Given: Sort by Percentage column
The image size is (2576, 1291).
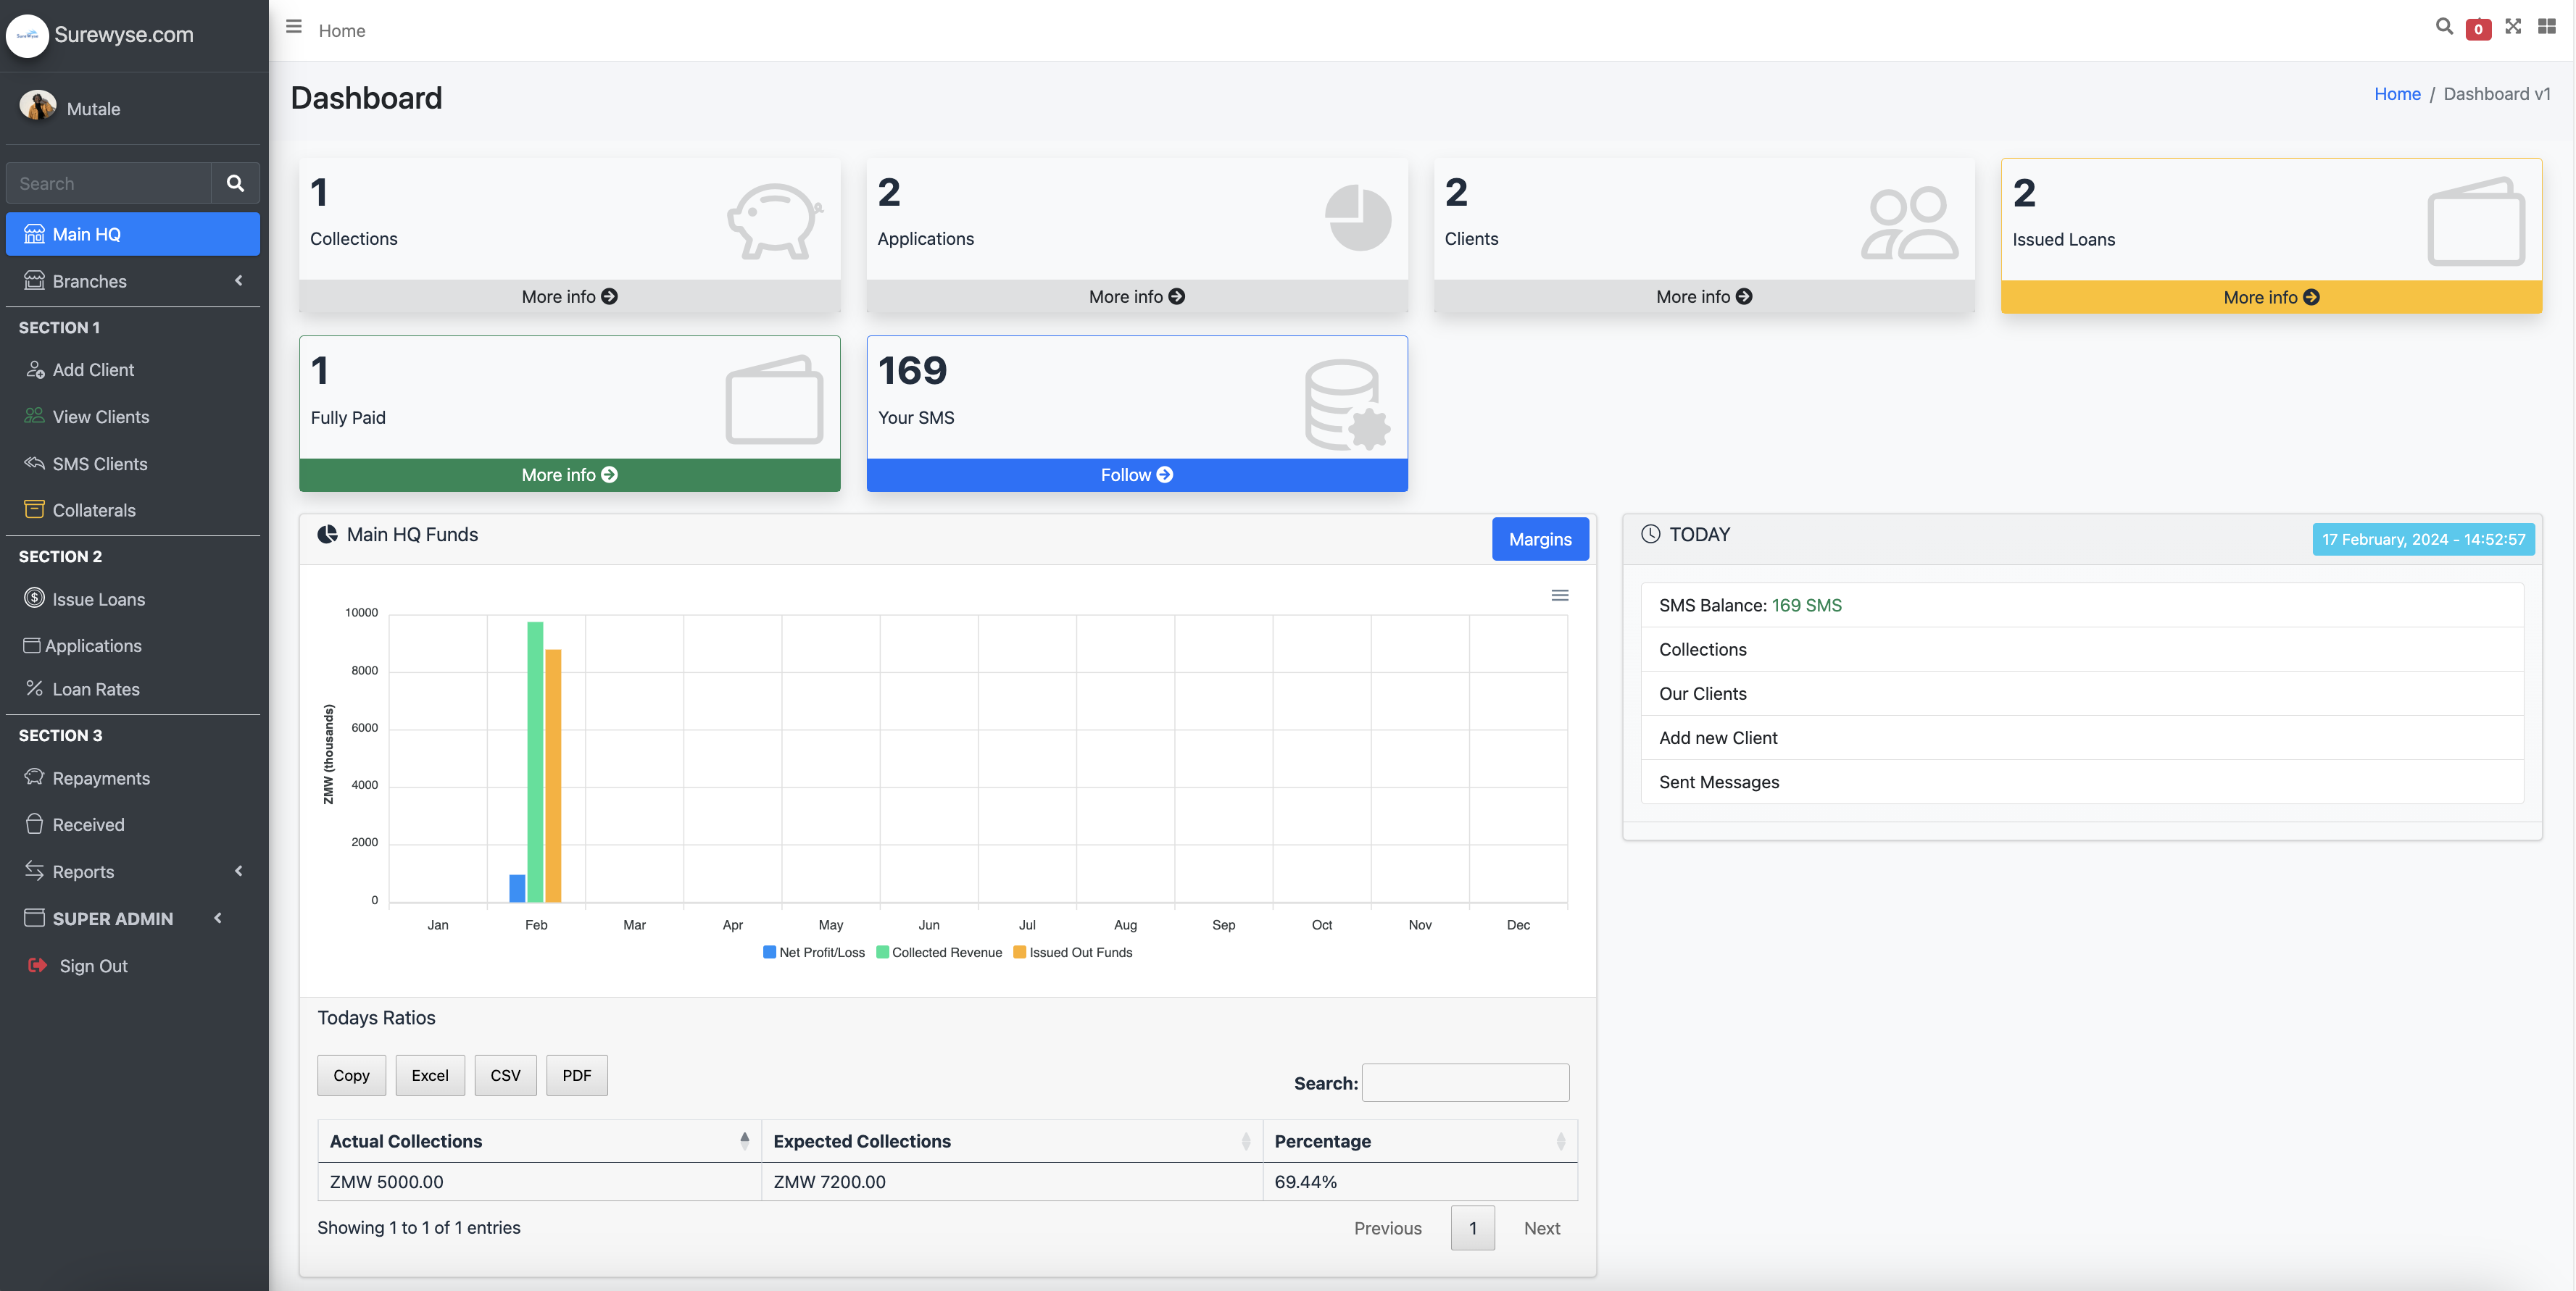Looking at the screenshot, I should coord(1419,1140).
